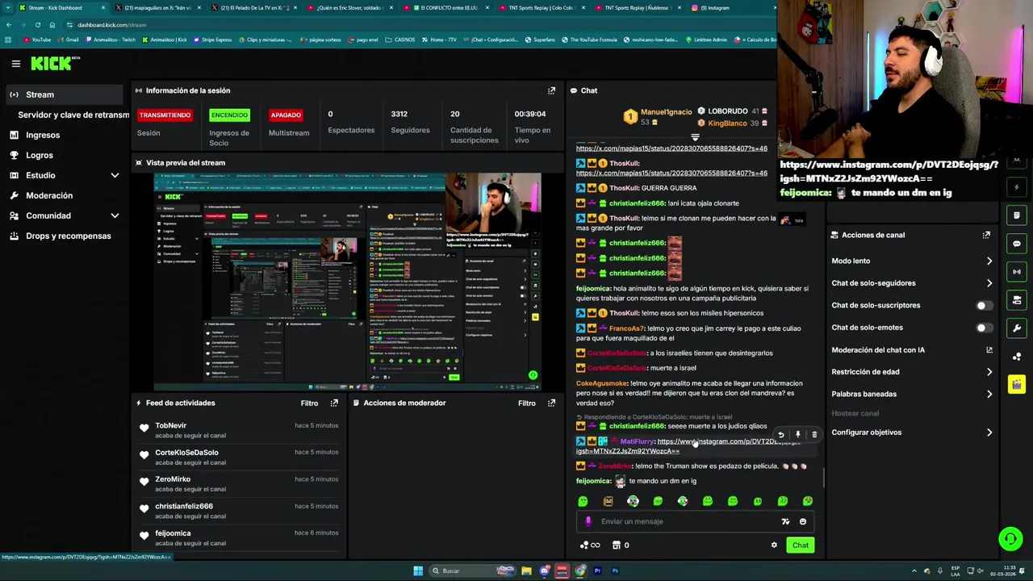Screen dimensions: 1033x581
Task: Click the camera video icon in the right sidebar
Action: [1017, 300]
